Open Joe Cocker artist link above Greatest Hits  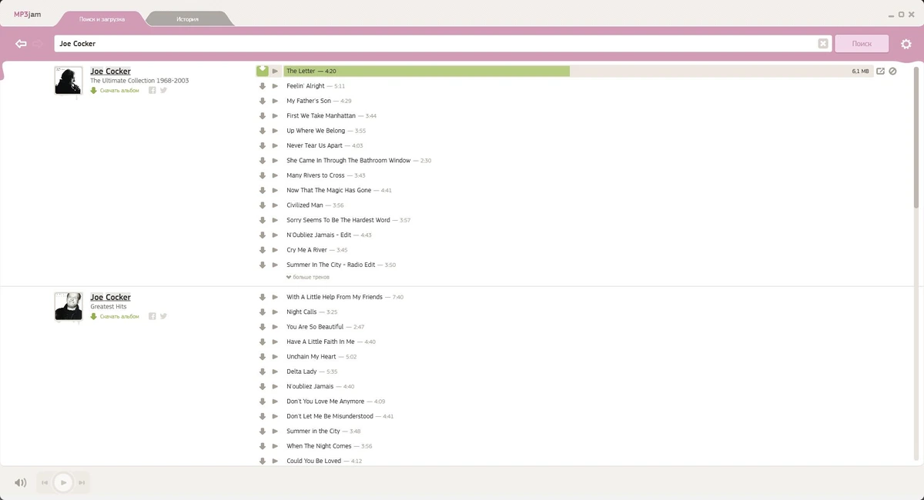click(x=110, y=297)
